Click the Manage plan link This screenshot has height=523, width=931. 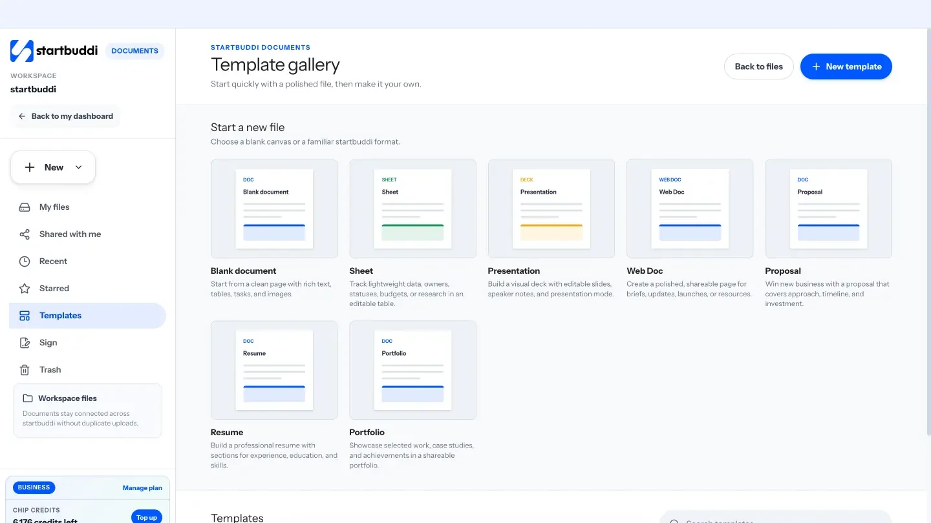pyautogui.click(x=142, y=488)
